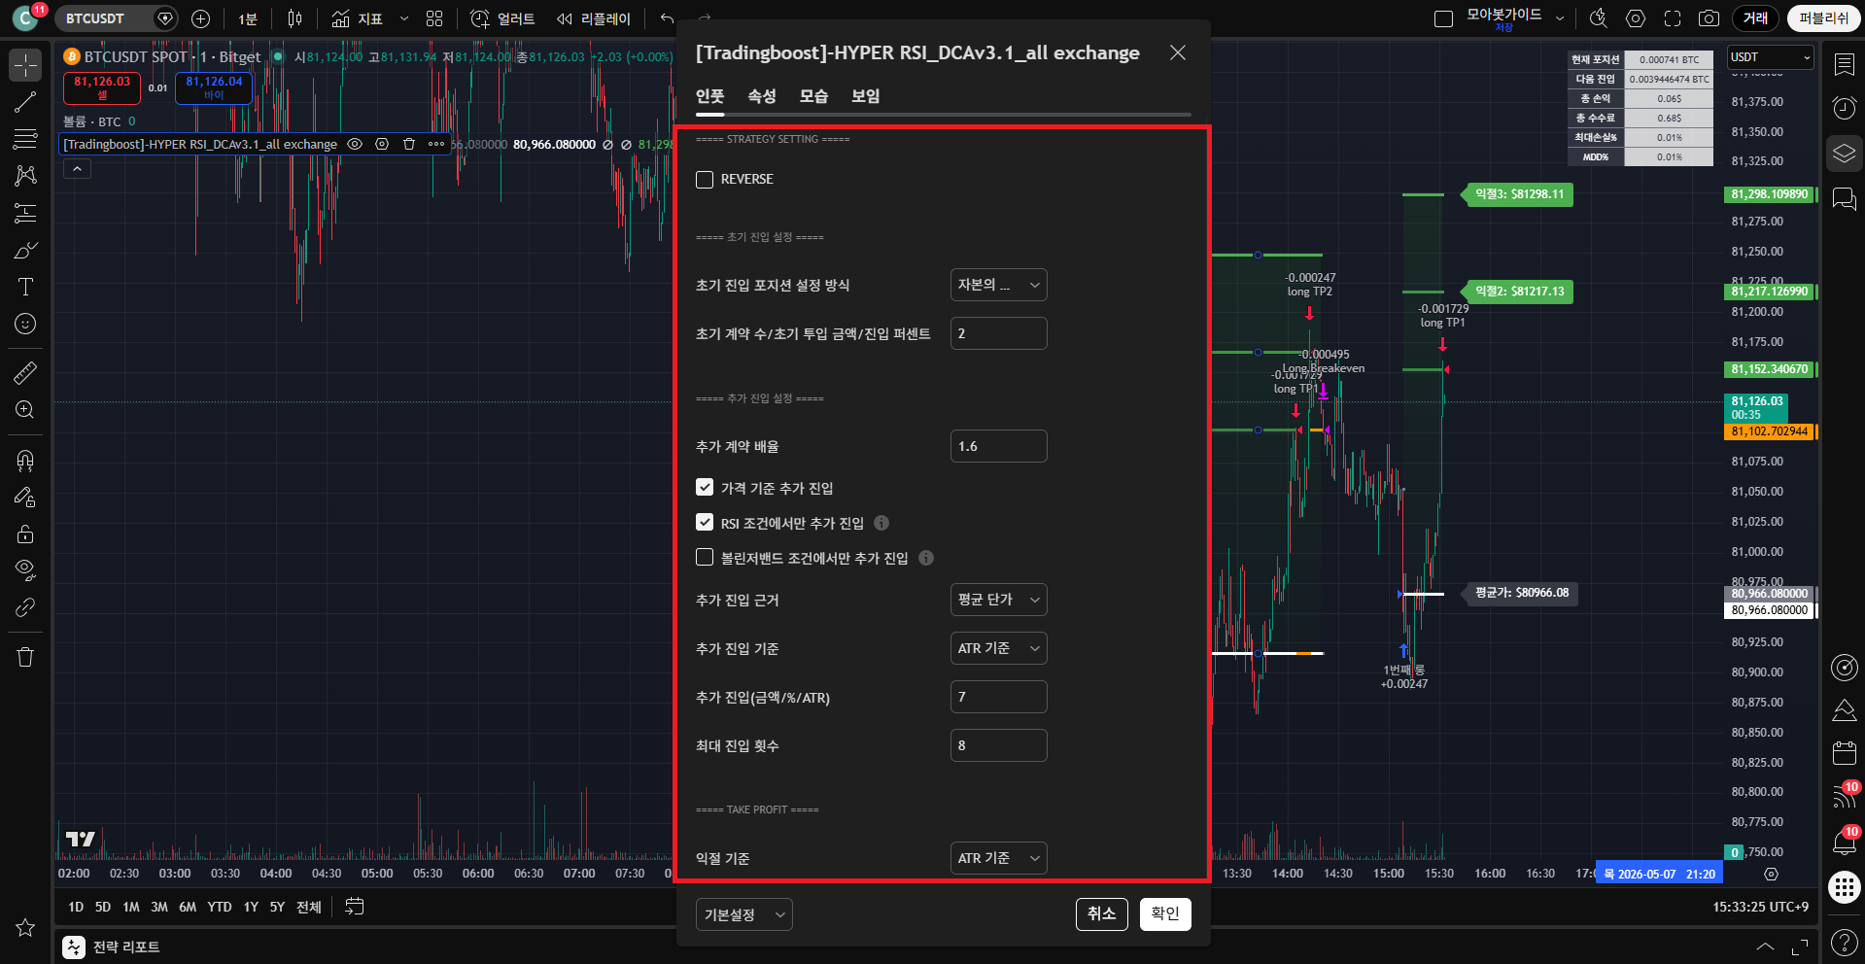Switch to the 속성 tab
1865x964 pixels.
(x=762, y=96)
